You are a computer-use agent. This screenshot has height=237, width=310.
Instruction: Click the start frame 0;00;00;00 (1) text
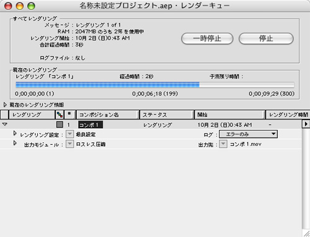pyautogui.click(x=35, y=93)
